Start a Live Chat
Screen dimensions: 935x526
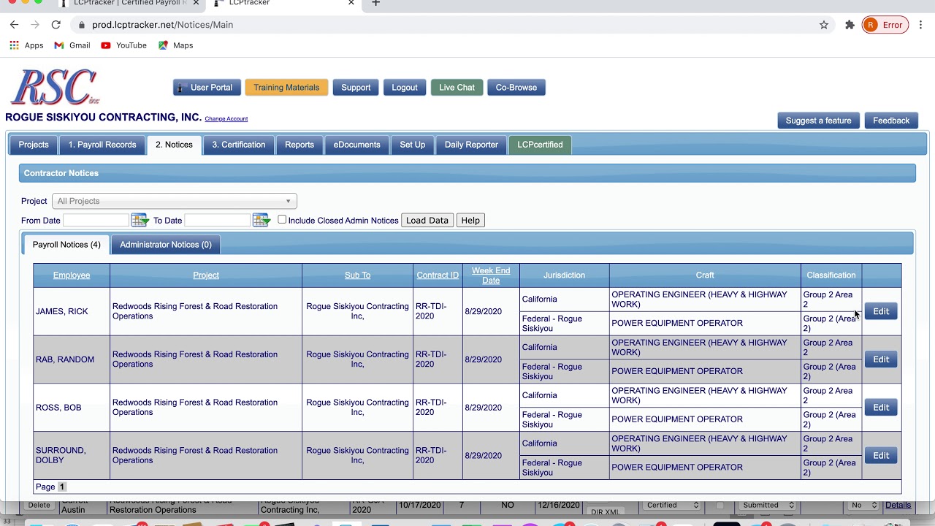(x=457, y=88)
